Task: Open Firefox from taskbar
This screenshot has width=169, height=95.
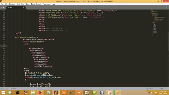Action: click(41, 93)
